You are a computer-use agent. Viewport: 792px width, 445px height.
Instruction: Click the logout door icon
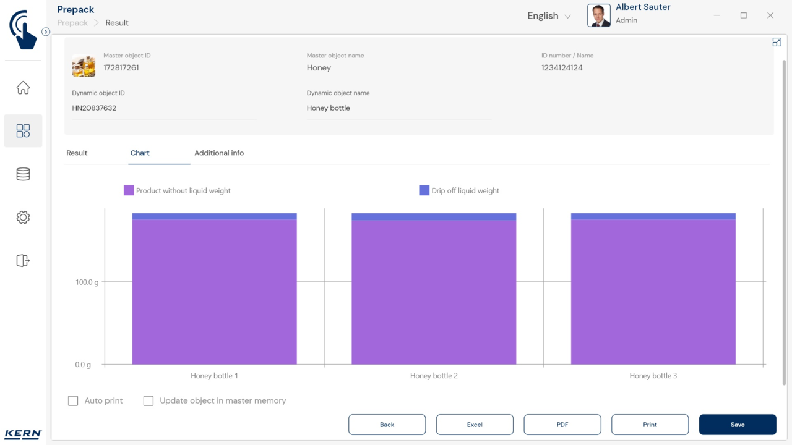23,261
